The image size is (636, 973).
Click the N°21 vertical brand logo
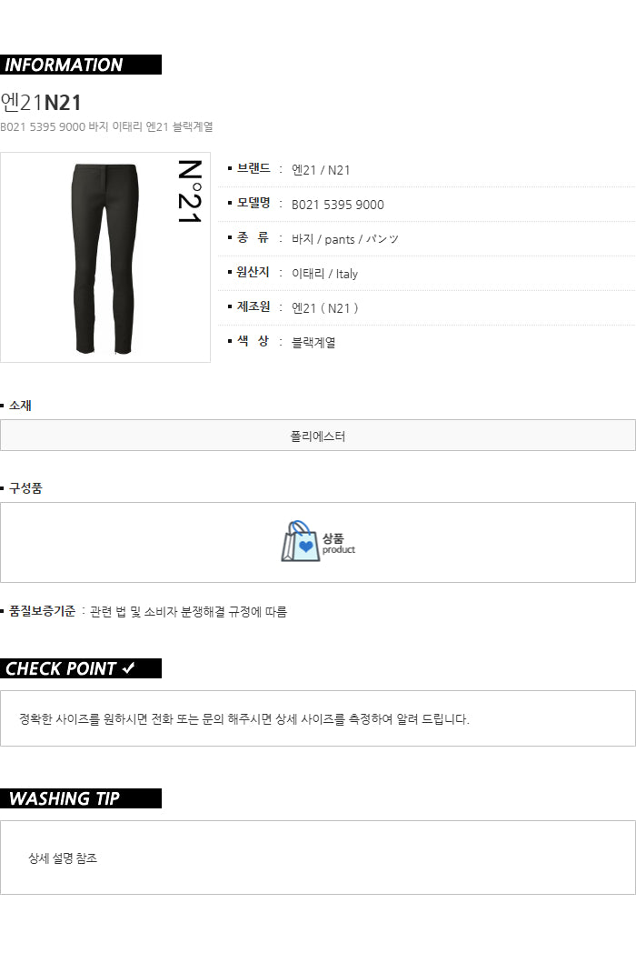[190, 192]
